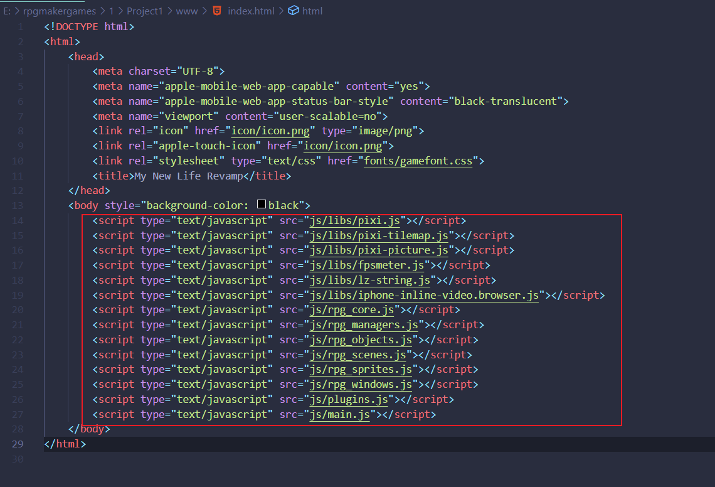Open the icon/icon.png favicon link
This screenshot has width=715, height=487.
pos(271,131)
